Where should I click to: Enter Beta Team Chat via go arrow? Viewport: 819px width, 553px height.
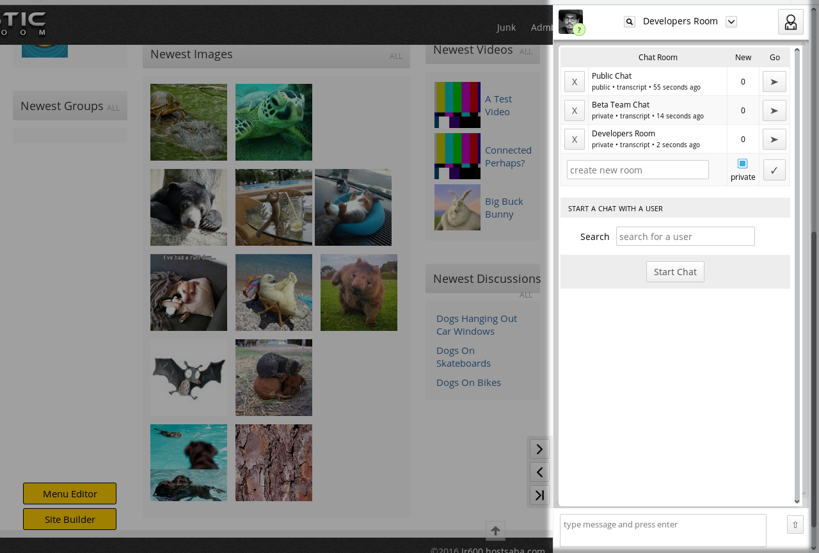pos(774,111)
